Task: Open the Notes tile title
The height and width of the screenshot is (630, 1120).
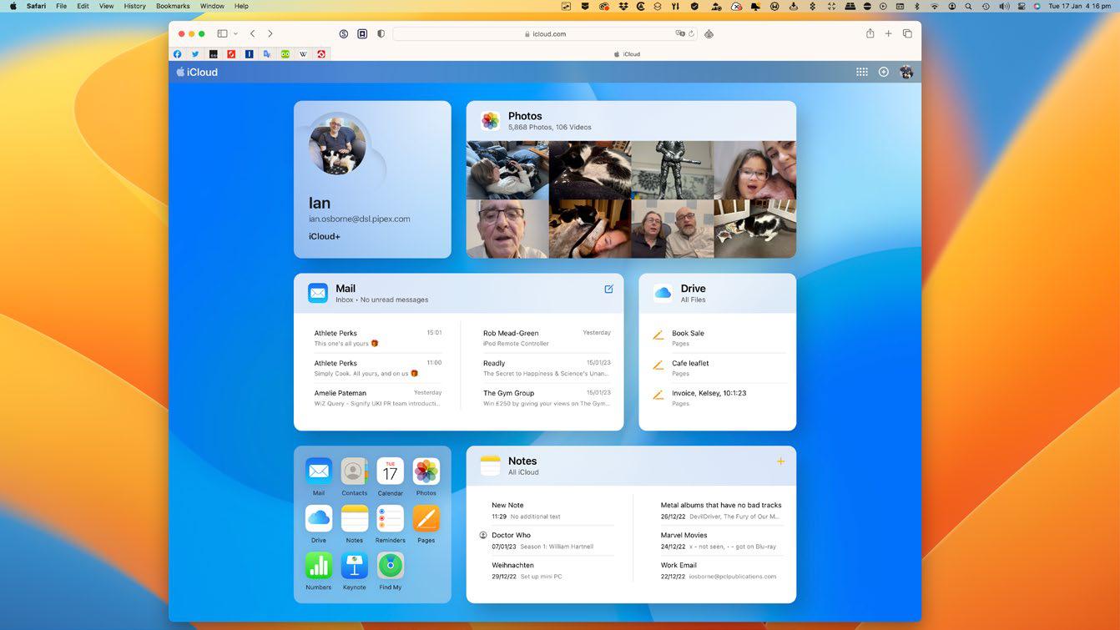Action: 522,461
